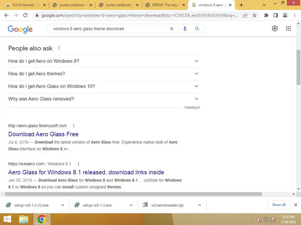Viewport: 301px width, 225px height.
Task: Go back to the previous page
Action: tap(6, 15)
